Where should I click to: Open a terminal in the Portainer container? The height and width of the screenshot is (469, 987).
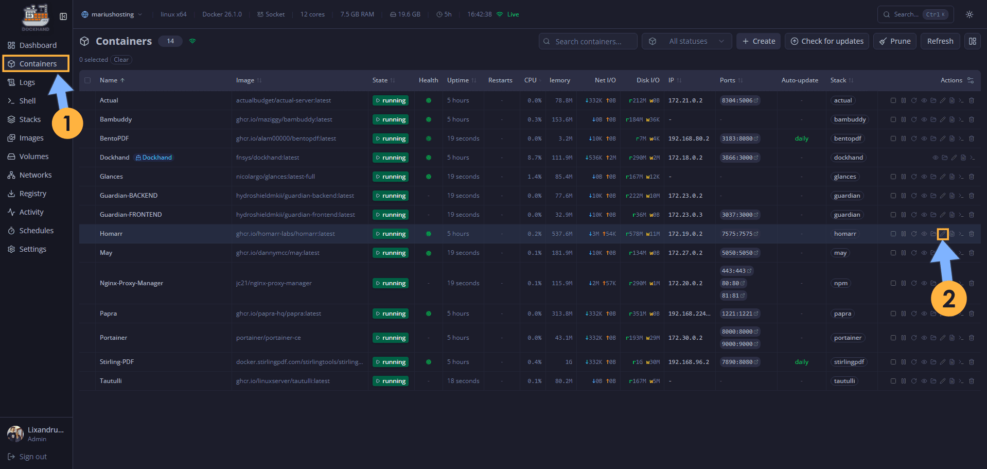point(962,337)
